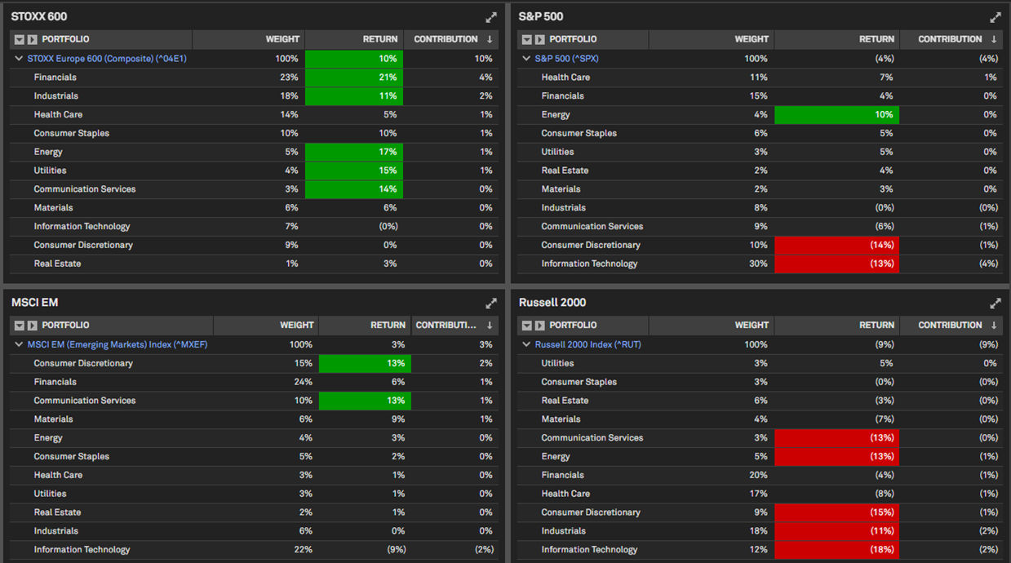This screenshot has height=563, width=1011.
Task: Collapse the Russell 2000 Index row chevron
Action: click(x=527, y=344)
